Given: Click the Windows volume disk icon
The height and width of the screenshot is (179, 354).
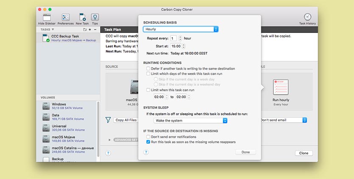Looking at the screenshot, I should pyautogui.click(x=46, y=106).
